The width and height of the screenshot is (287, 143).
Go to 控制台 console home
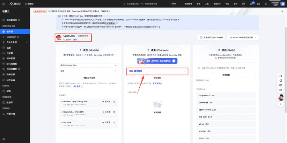(x=29, y=3)
